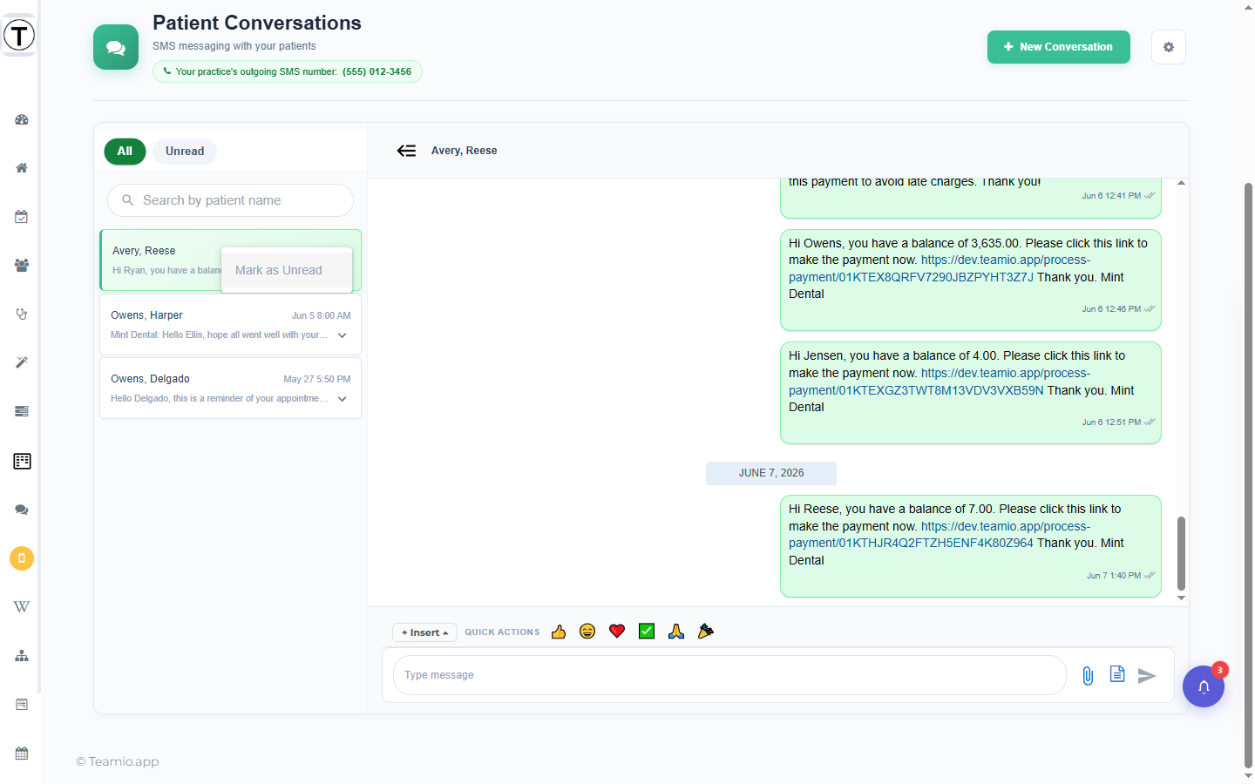Start a New Conversation
The width and height of the screenshot is (1255, 784).
[x=1059, y=47]
